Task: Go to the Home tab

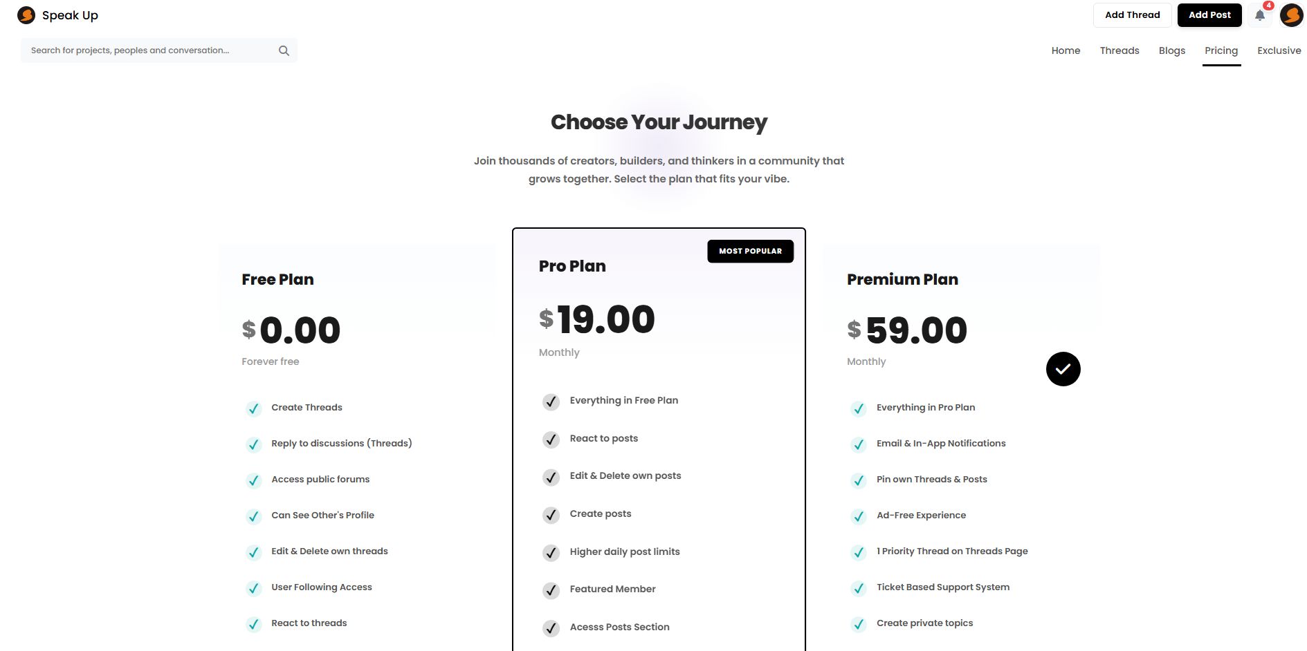Action: tap(1066, 50)
